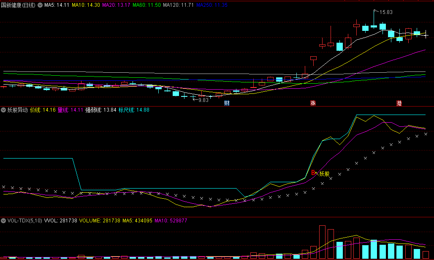The height and width of the screenshot is (260, 434).
Task: Click the MA60: 11.50 legend
Action: point(146,5)
